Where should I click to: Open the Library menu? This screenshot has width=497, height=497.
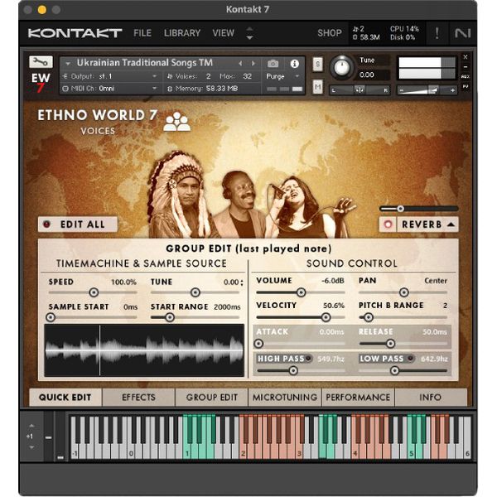click(x=181, y=33)
